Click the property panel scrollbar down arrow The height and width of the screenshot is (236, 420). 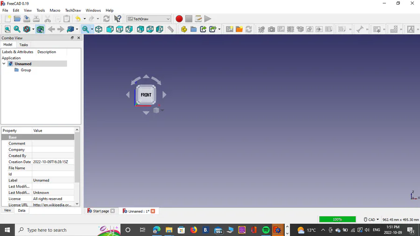tap(77, 204)
